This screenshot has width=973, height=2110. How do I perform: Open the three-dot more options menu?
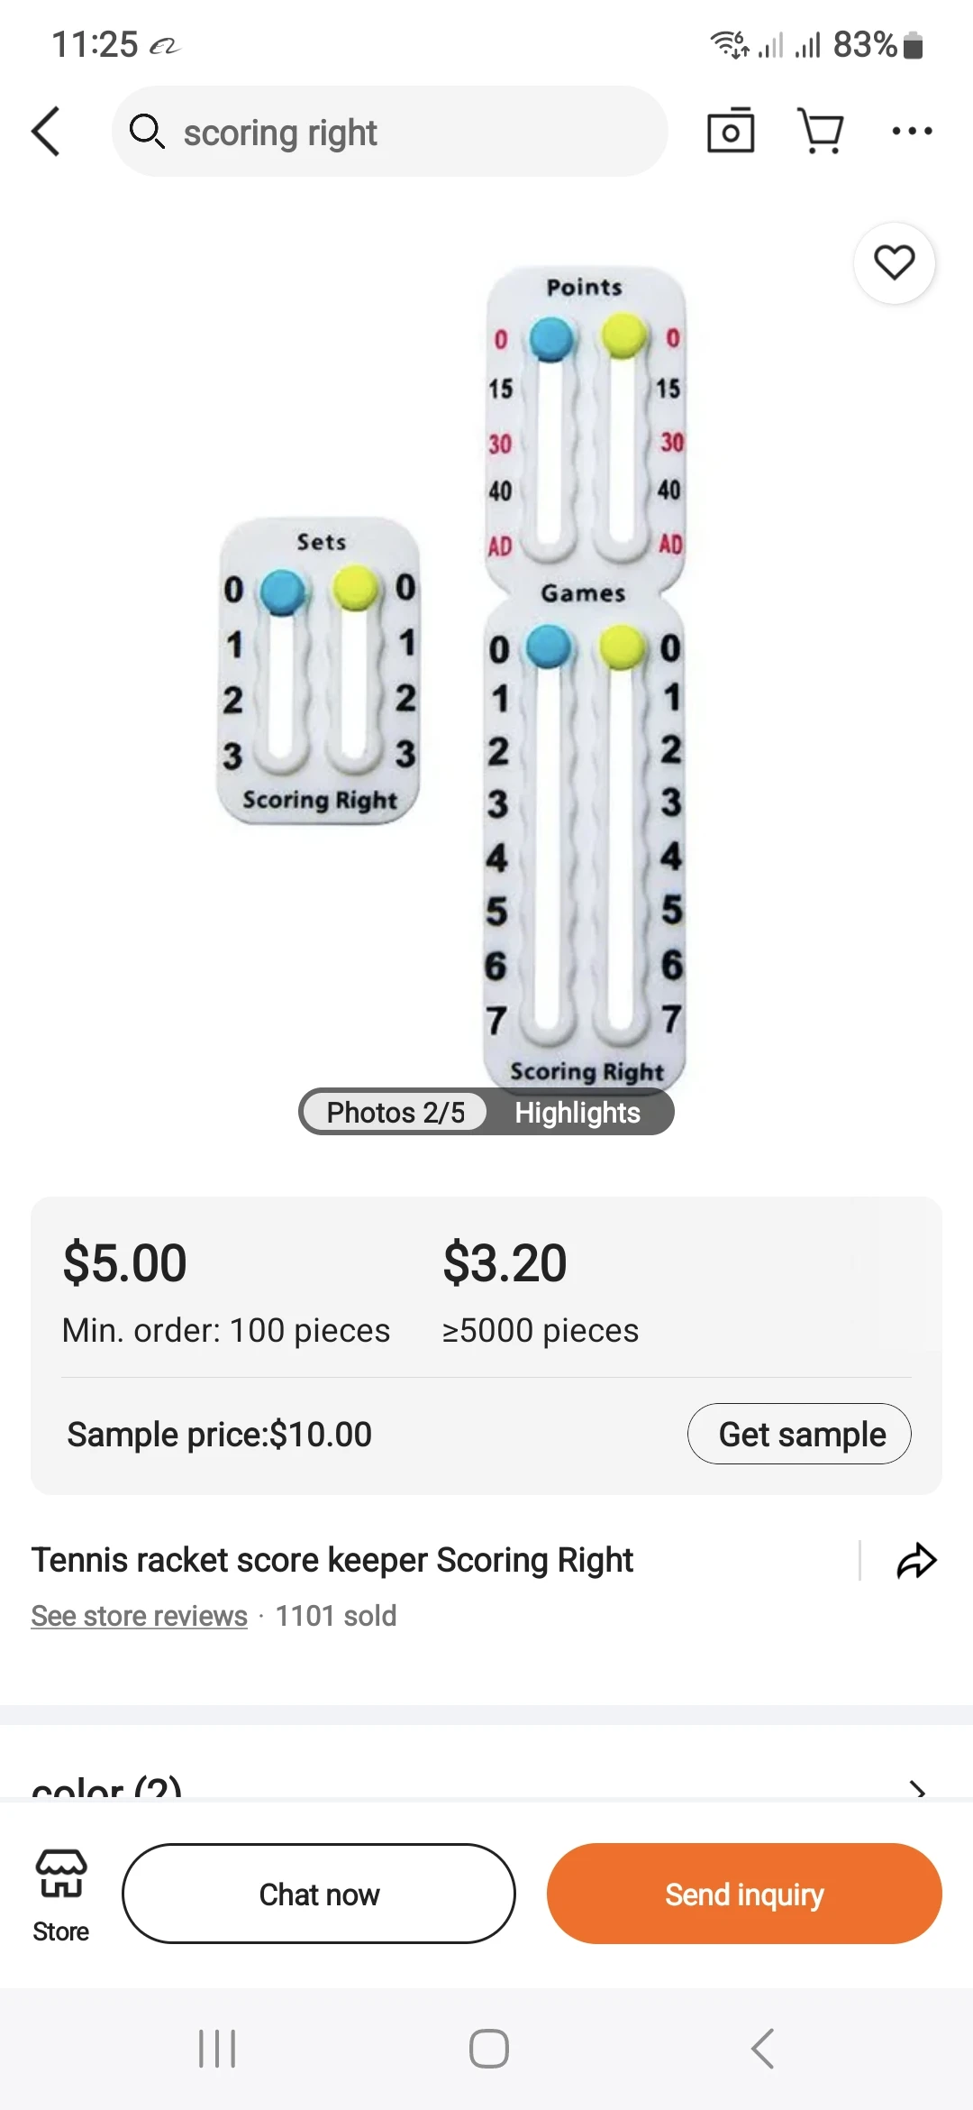pos(911,132)
